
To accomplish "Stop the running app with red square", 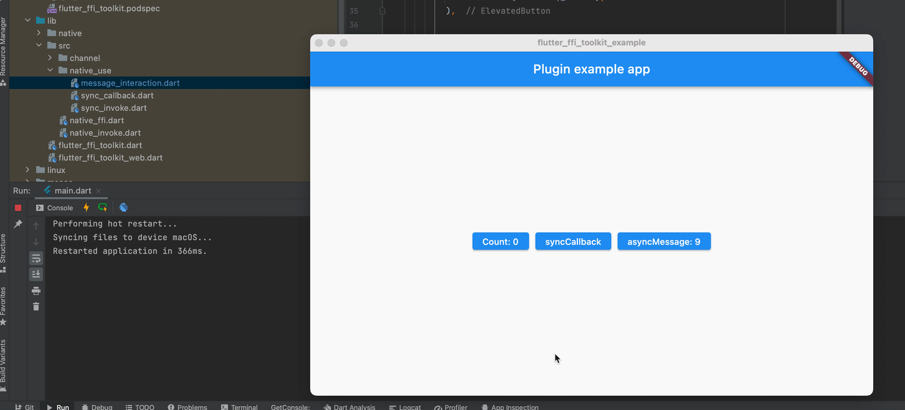I will [x=18, y=208].
